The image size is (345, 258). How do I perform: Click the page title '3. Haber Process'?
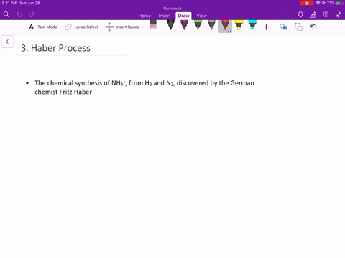coord(55,48)
